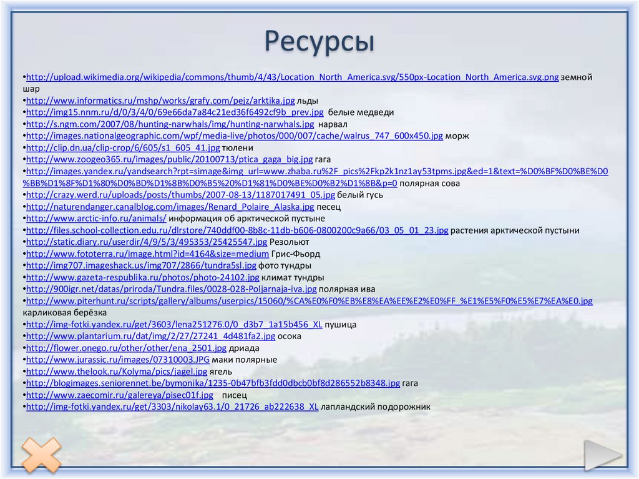The width and height of the screenshot is (639, 479).
Task: Open the 900igr.net Poljarnaja-iva link
Action: tap(171, 289)
